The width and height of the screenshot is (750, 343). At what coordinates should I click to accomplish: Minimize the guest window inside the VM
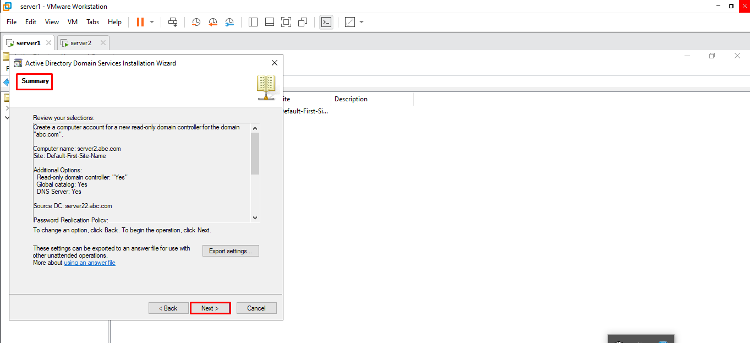click(687, 56)
